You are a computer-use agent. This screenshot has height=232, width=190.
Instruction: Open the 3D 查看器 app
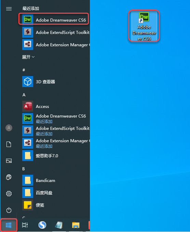click(56, 82)
